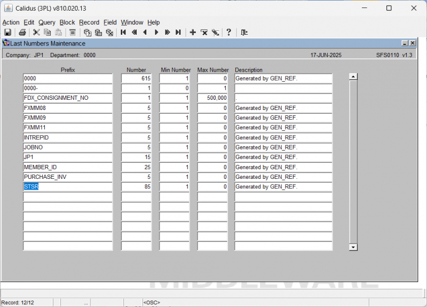This screenshot has height=307, width=427.
Task: Open the Help menu
Action: pyautogui.click(x=154, y=22)
